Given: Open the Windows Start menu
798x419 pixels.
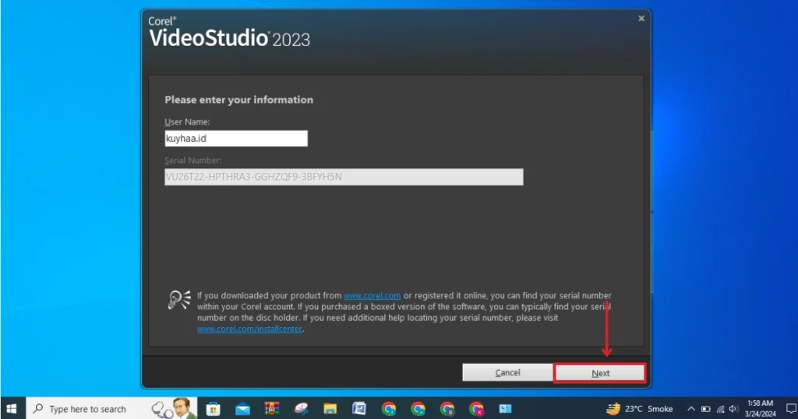Looking at the screenshot, I should click(12, 409).
